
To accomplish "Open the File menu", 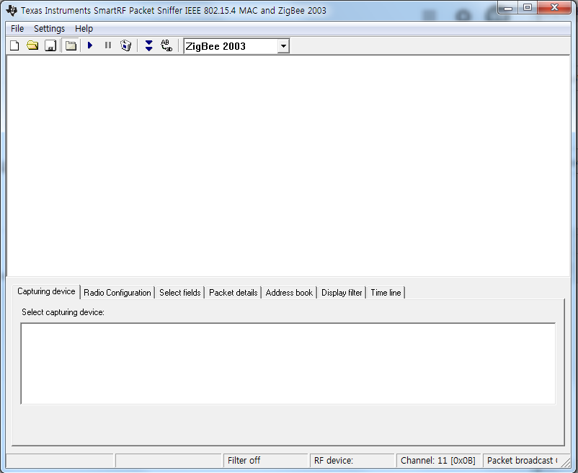I will (17, 29).
